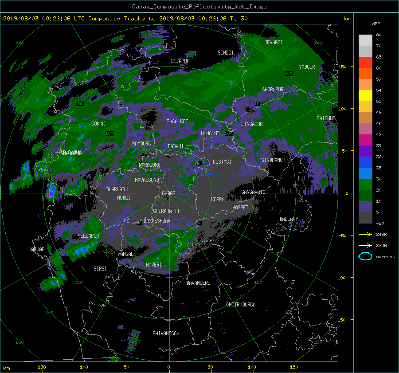This screenshot has width=399, height=373.
Task: Click the HAVERI city label
Action: click(x=154, y=265)
